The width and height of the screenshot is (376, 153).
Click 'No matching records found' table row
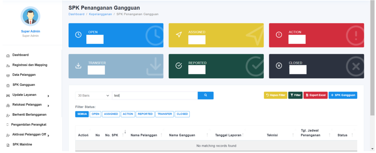point(216,146)
